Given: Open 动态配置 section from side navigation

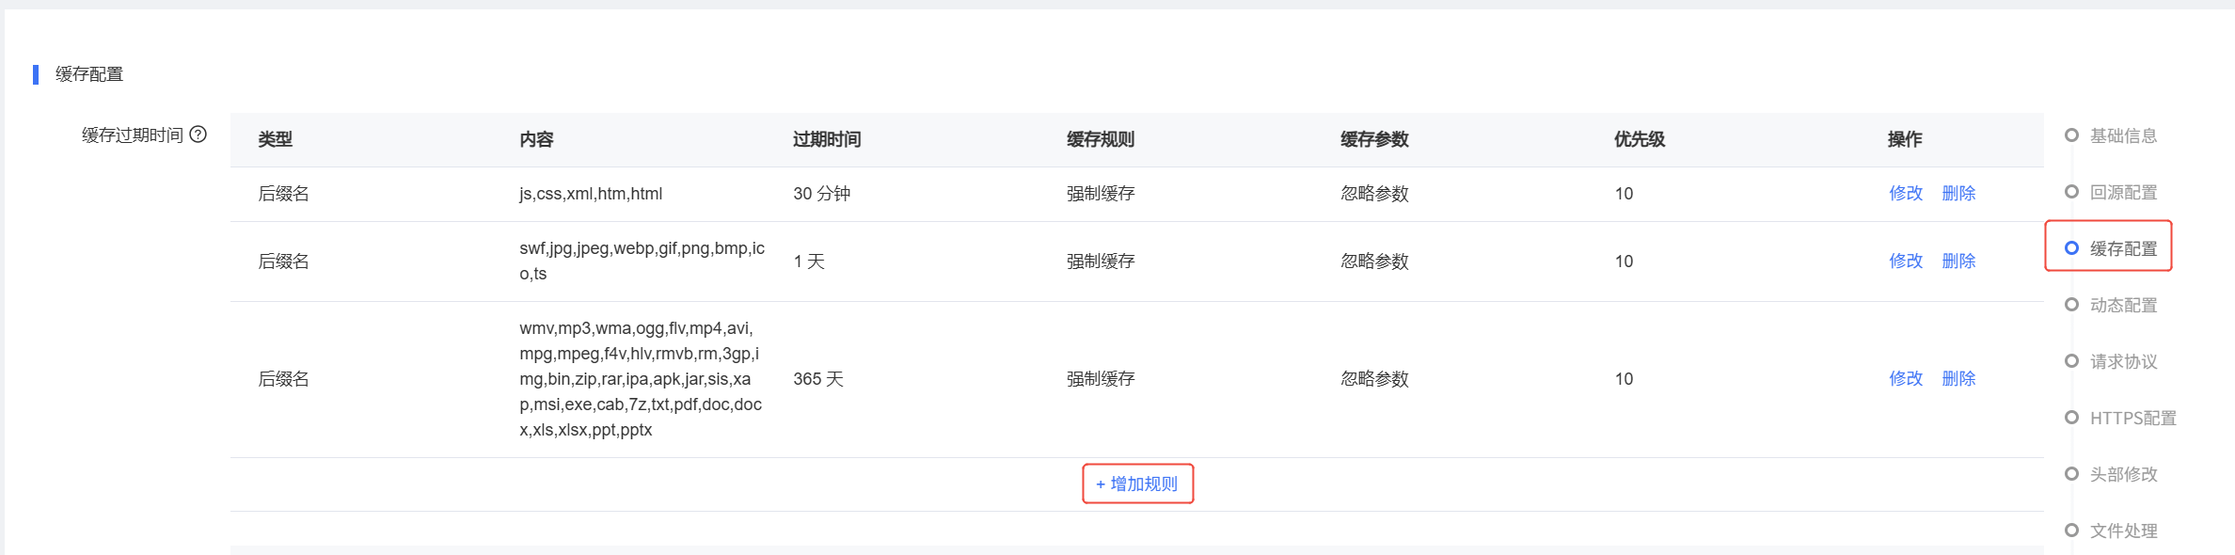Looking at the screenshot, I should (2123, 305).
